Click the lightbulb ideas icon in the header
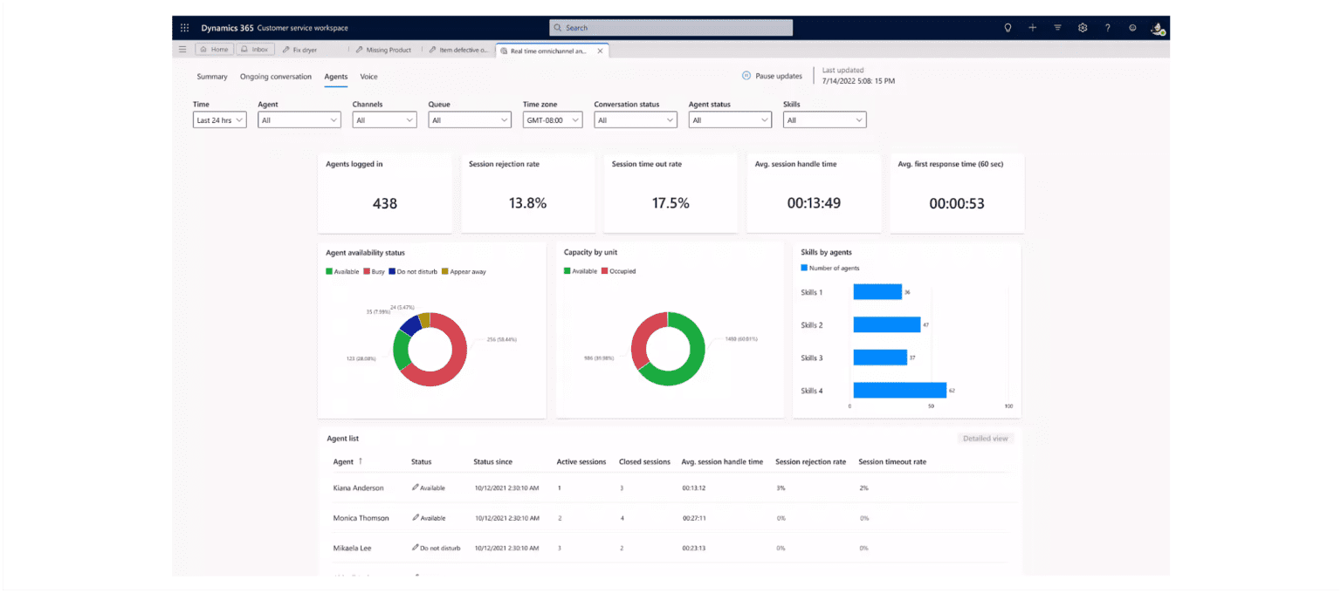Screen dimensions: 1341x593 tap(1007, 27)
